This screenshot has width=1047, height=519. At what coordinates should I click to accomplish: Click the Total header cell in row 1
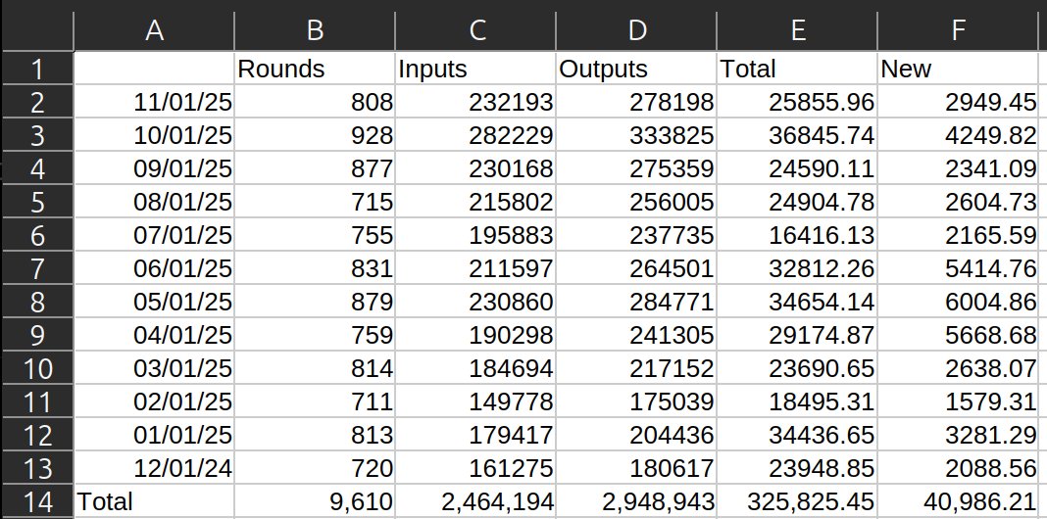(x=797, y=68)
